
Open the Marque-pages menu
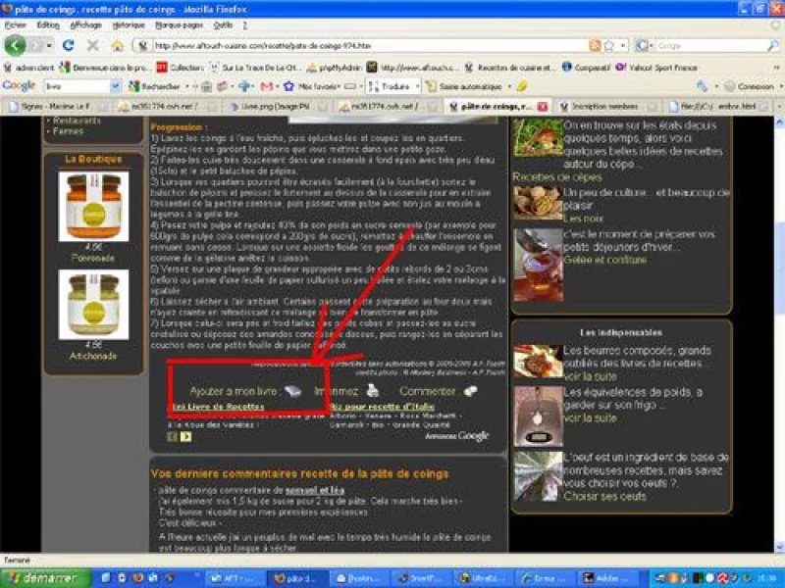tap(180, 24)
